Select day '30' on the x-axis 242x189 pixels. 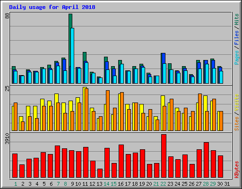(x=220, y=184)
